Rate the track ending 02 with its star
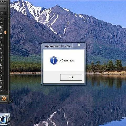Viewport: 126px width, 126px height. pos(1,38)
